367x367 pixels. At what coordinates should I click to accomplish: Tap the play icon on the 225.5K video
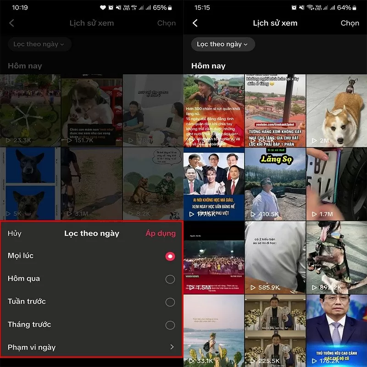tap(253, 360)
